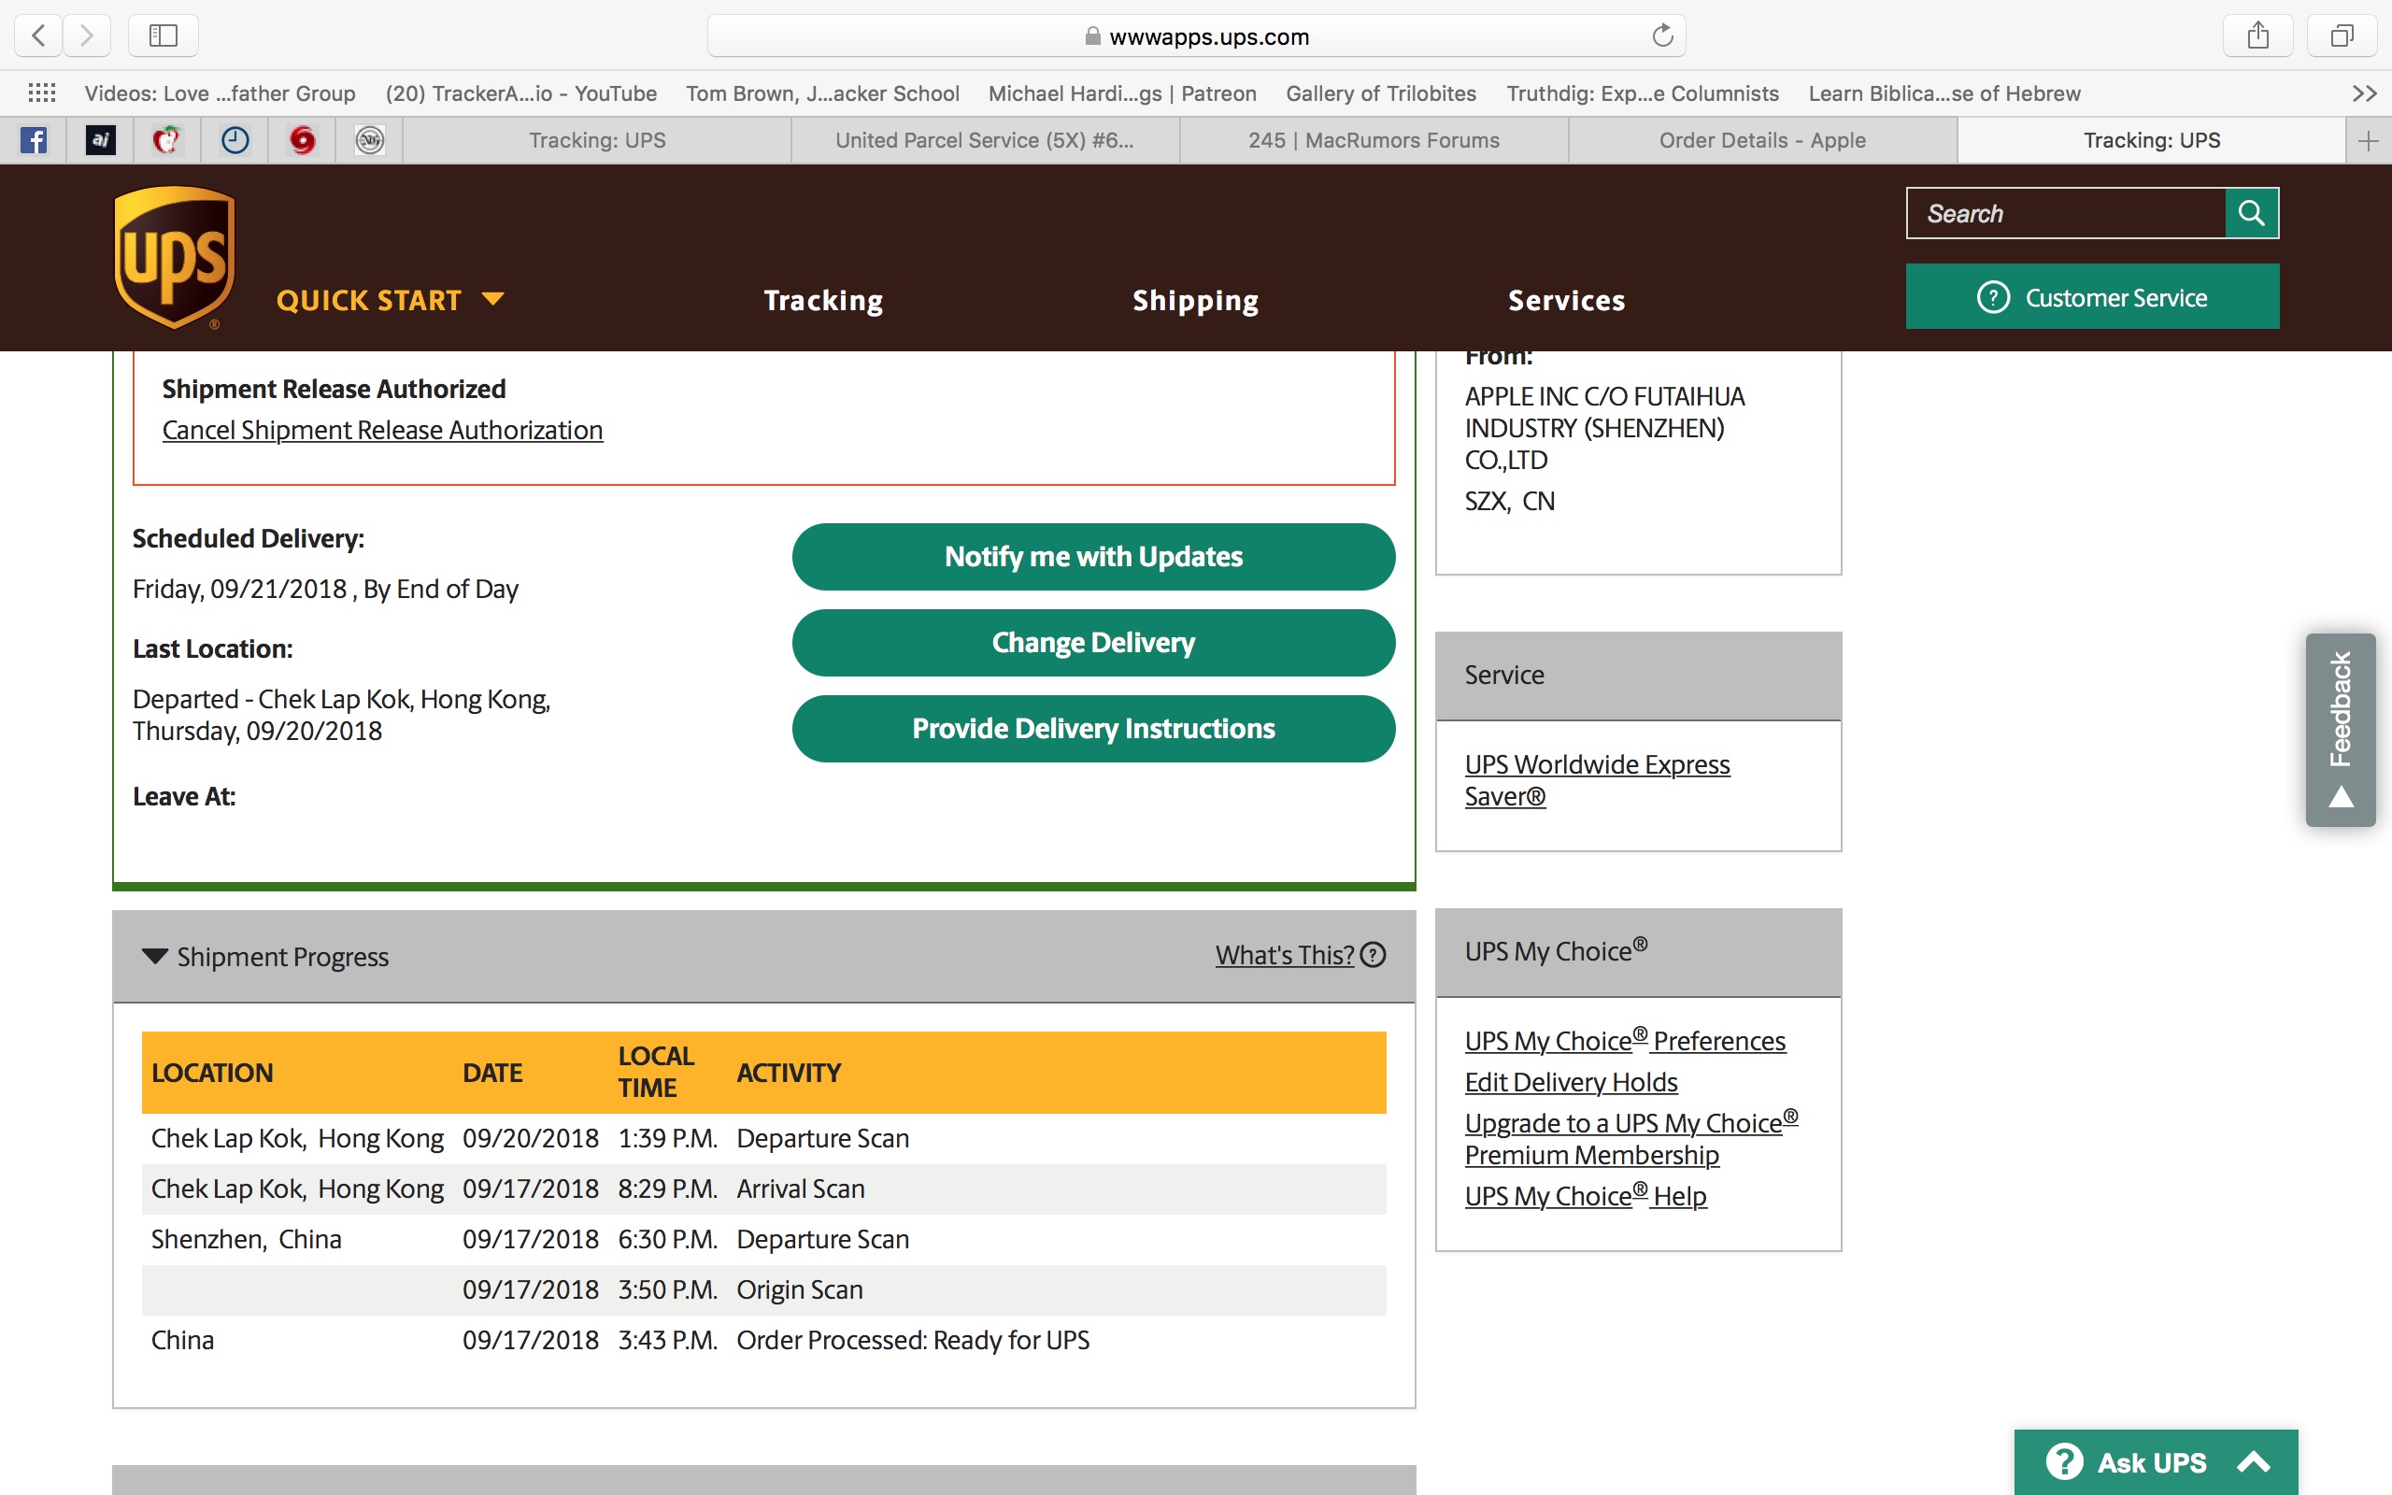This screenshot has height=1495, width=2392.
Task: Click Notify me with Updates
Action: click(1093, 557)
